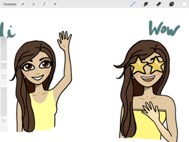
Task: Select the Smudge finger tool
Action: pyautogui.click(x=146, y=4)
